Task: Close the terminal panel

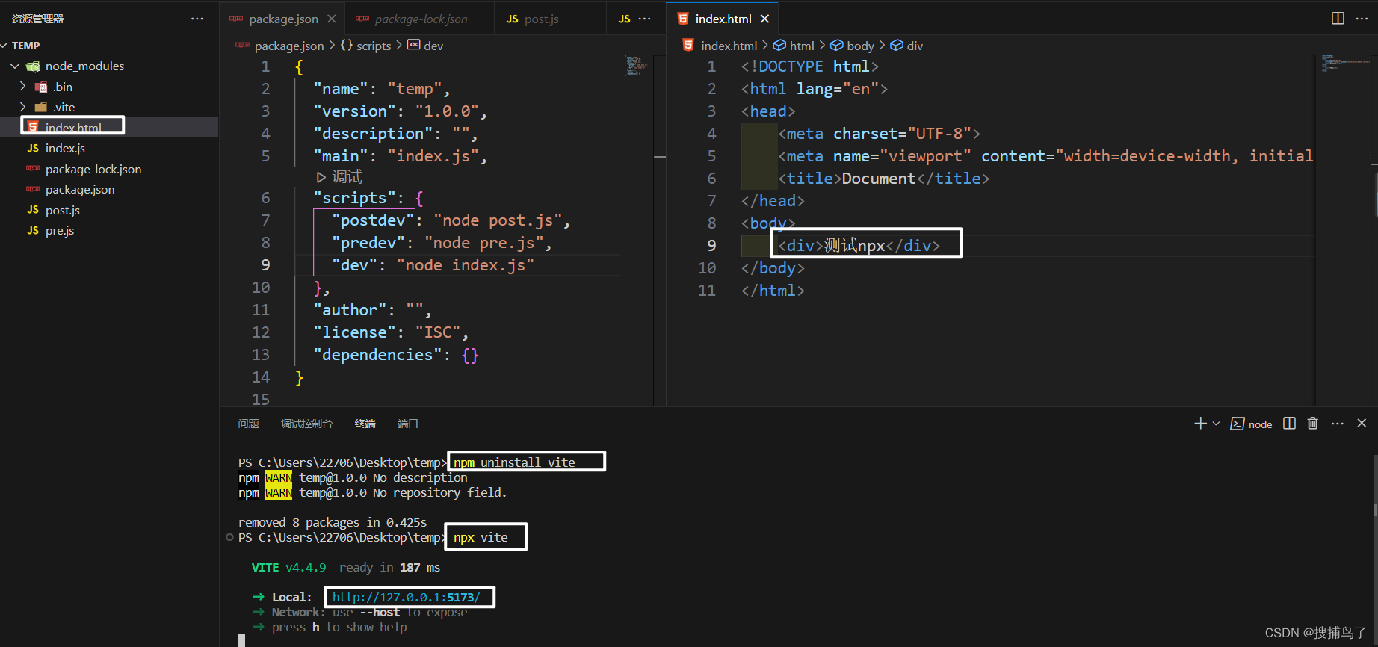Action: click(1362, 424)
